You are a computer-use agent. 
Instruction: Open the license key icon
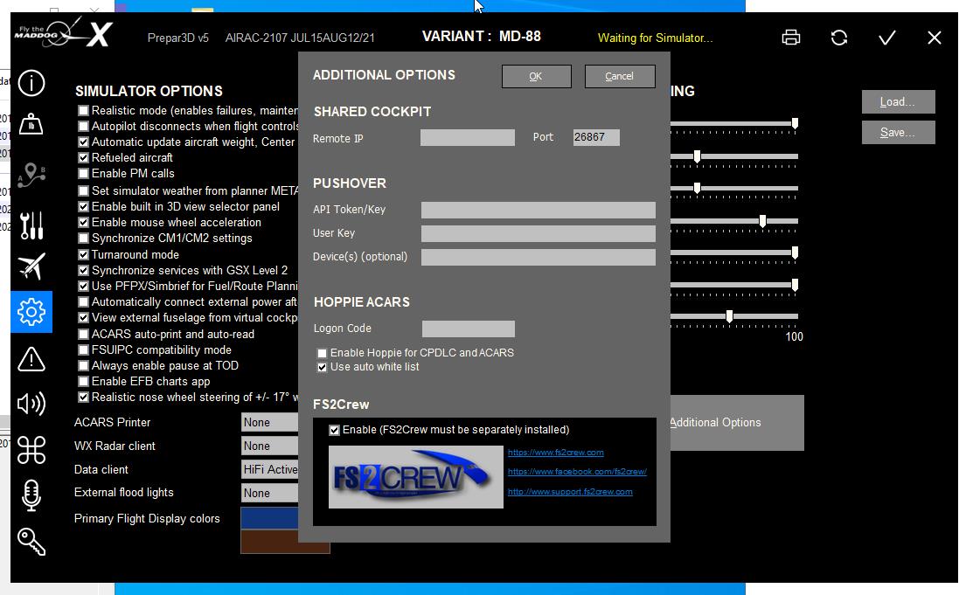coord(31,542)
